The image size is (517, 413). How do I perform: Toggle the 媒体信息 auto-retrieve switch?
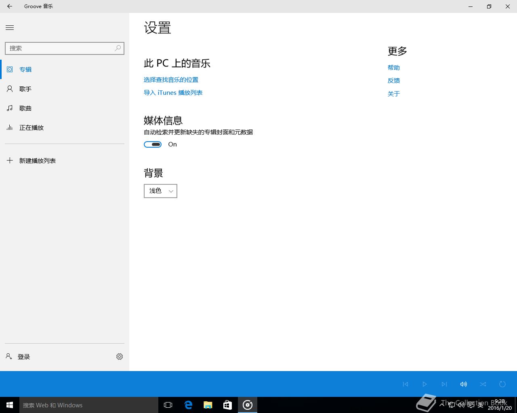[x=153, y=144]
